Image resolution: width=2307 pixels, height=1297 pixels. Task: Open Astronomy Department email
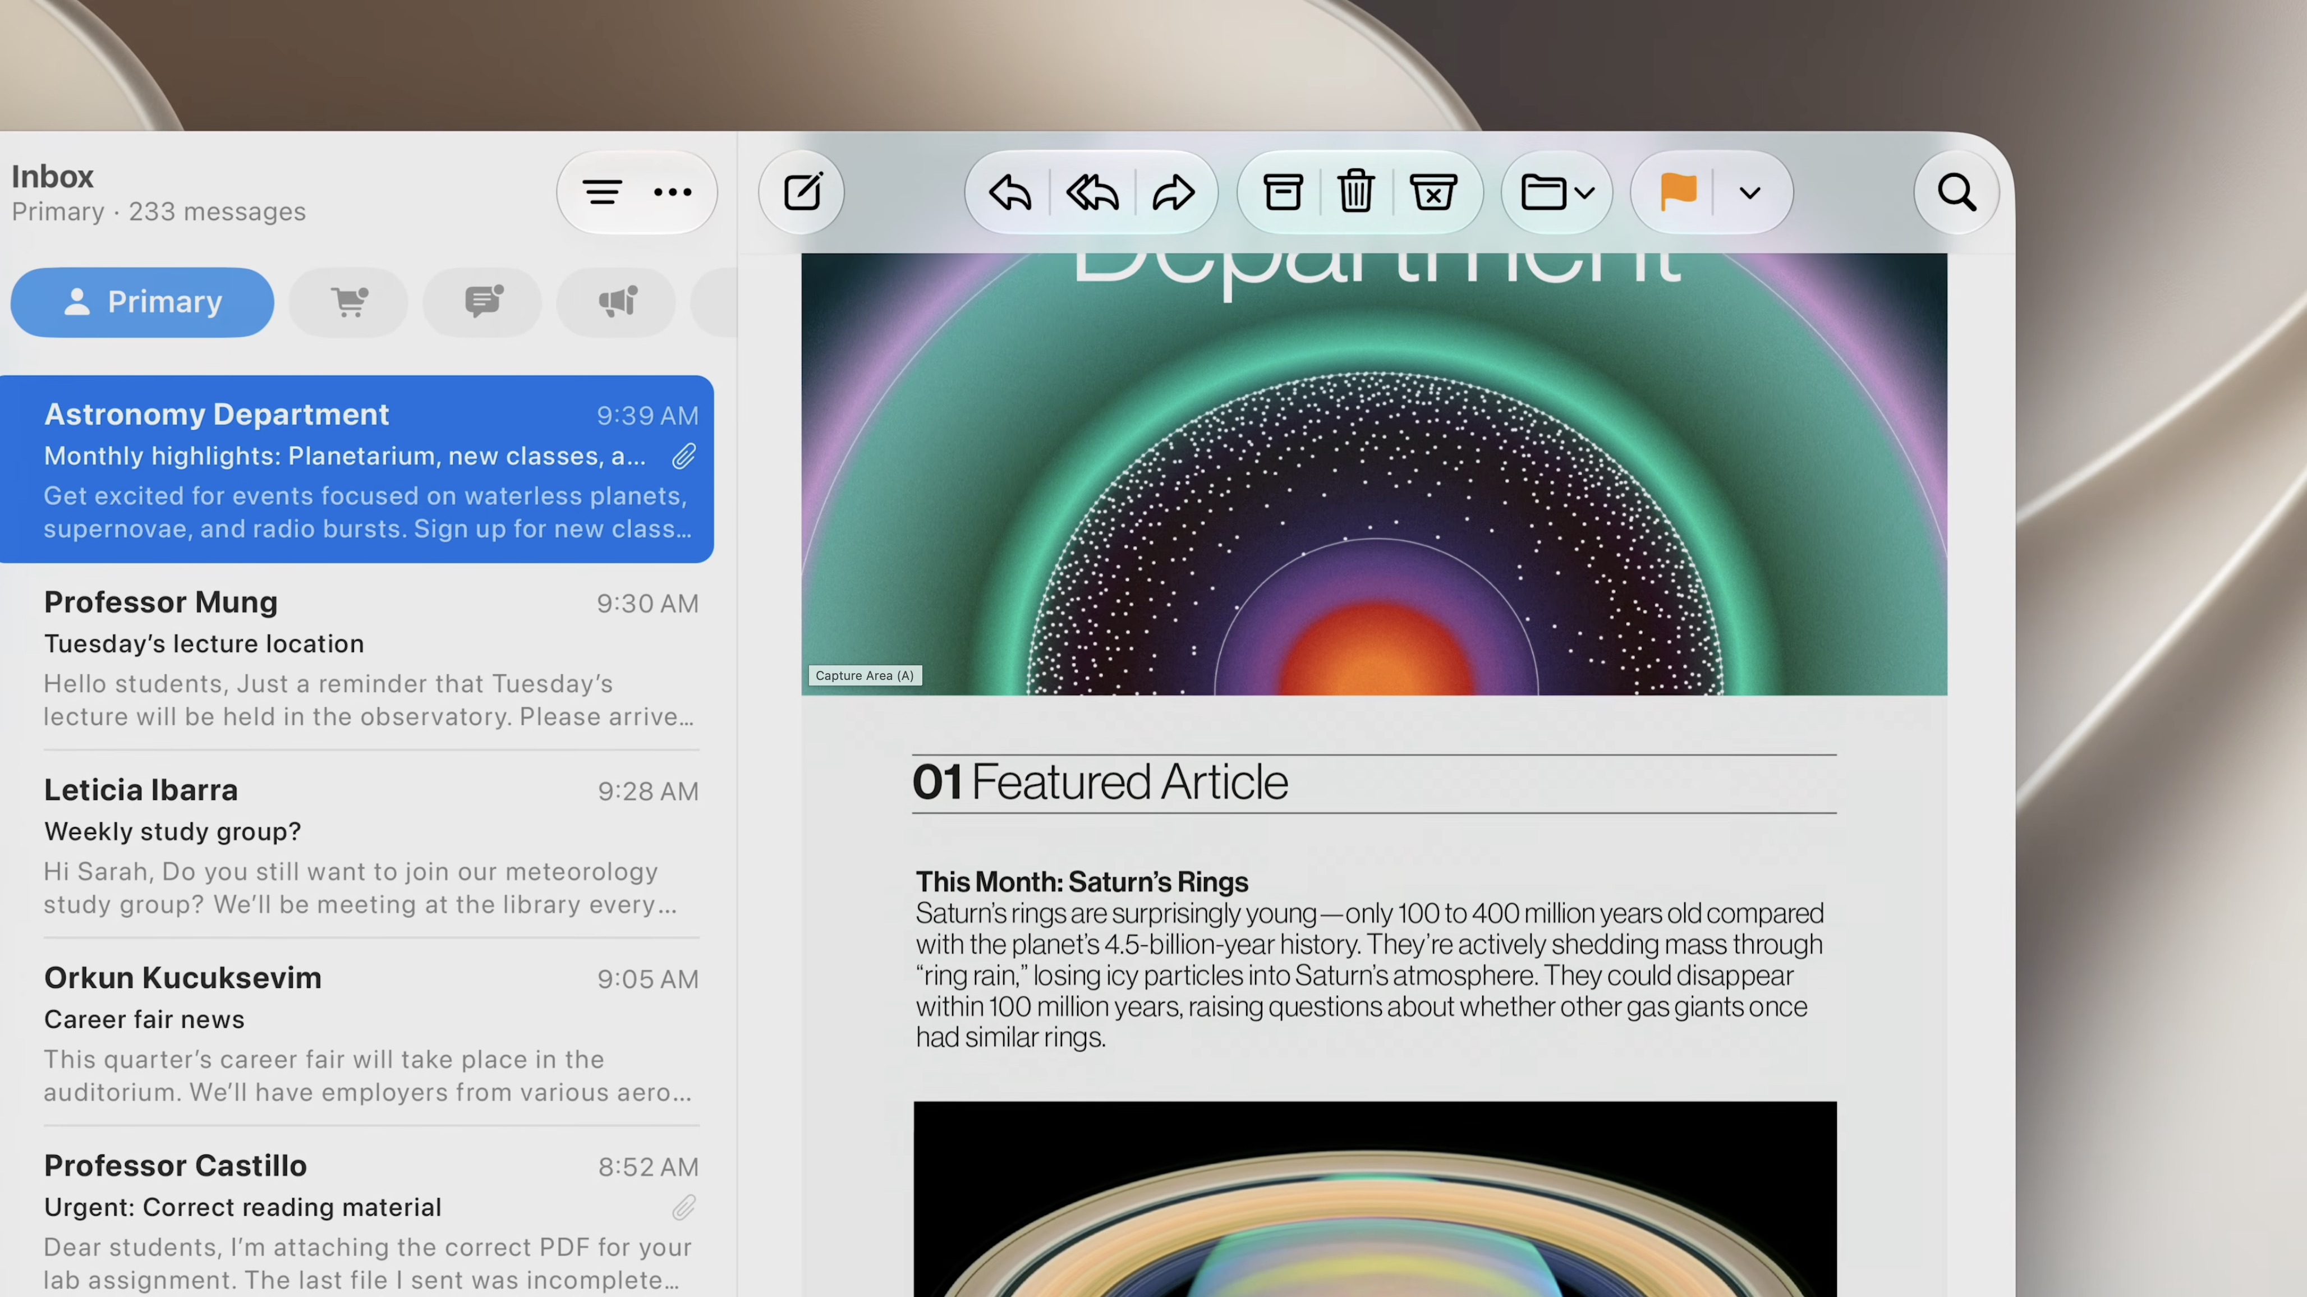[356, 468]
